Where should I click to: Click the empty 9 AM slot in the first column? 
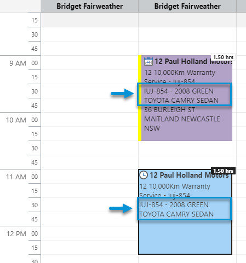pyautogui.click(x=90, y=62)
